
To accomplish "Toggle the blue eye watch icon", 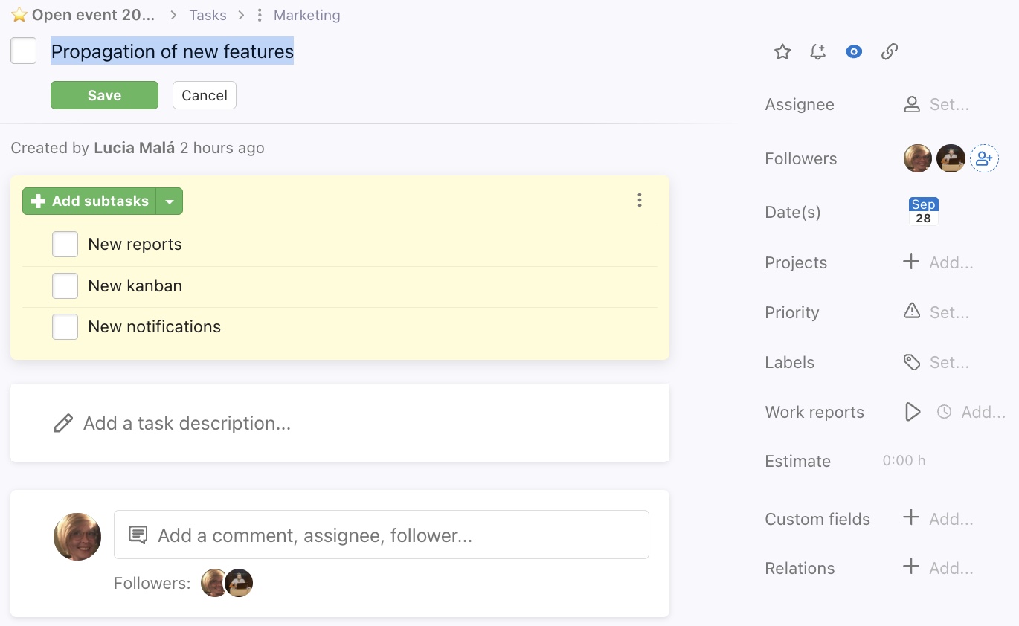I will (x=854, y=52).
